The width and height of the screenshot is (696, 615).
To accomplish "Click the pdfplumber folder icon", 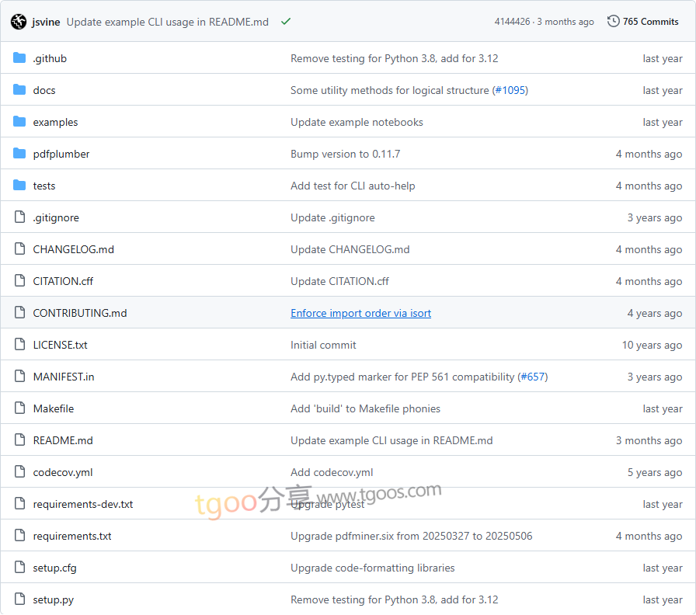I will pos(19,154).
